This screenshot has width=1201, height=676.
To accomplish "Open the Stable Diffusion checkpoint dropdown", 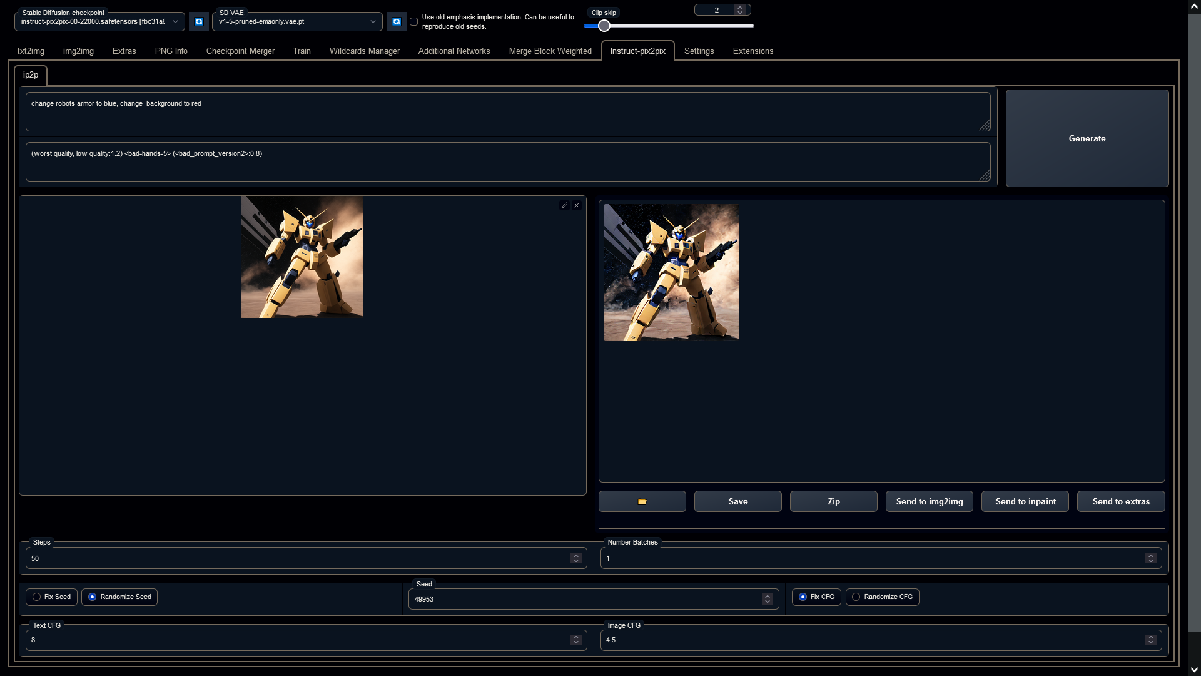I will click(99, 22).
